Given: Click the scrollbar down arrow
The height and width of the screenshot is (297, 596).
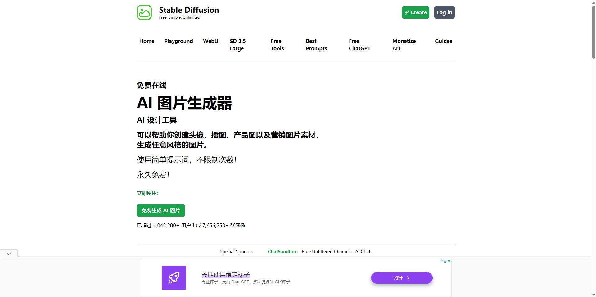Looking at the screenshot, I should [x=594, y=295].
